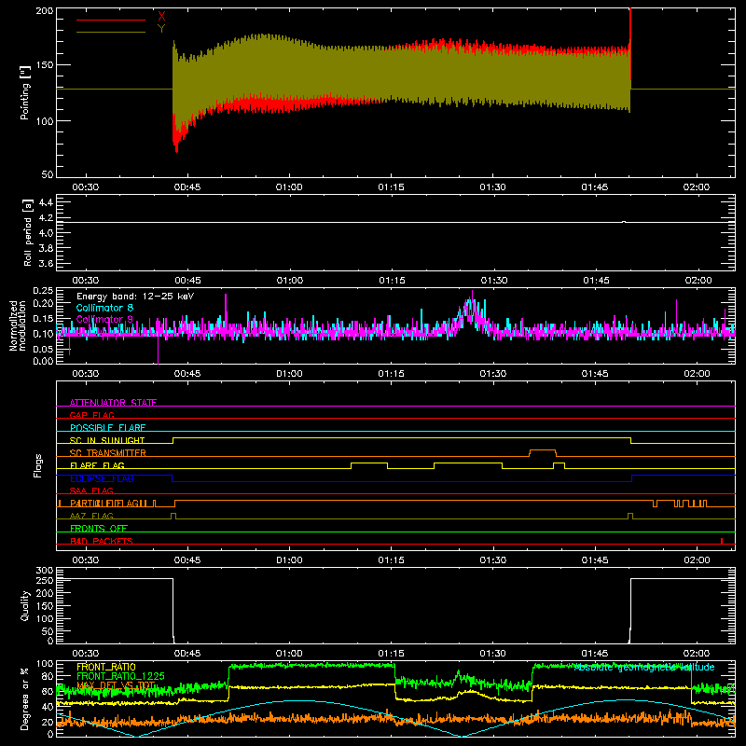Image resolution: width=746 pixels, height=746 pixels.
Task: Click the 01:15 time label under Quality plot
Action: 391,654
